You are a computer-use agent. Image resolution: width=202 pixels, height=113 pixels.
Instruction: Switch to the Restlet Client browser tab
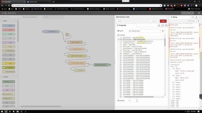(39, 2)
